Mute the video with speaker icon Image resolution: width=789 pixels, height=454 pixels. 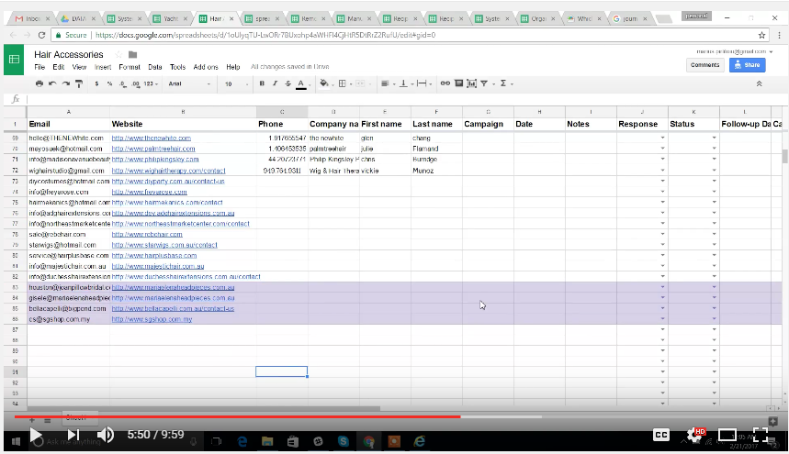click(106, 435)
